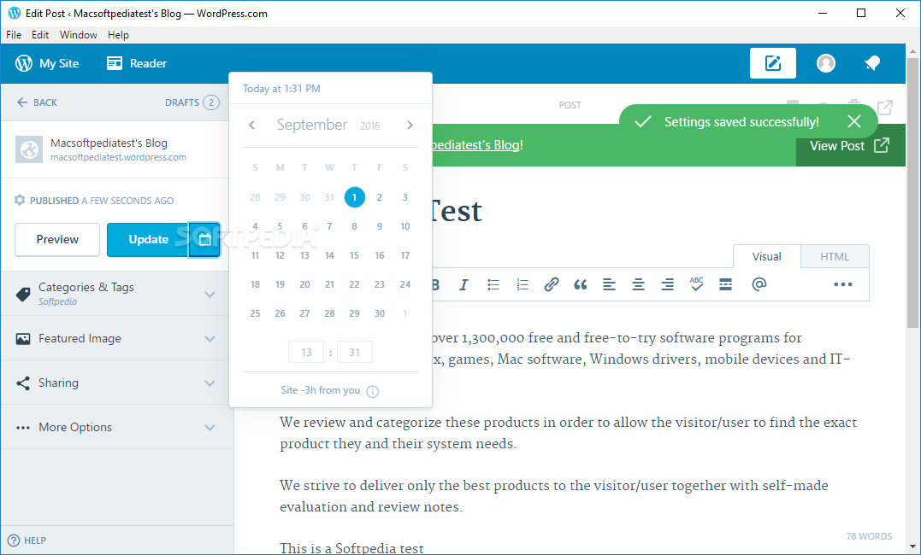Open the DRAFTS list

[x=192, y=102]
